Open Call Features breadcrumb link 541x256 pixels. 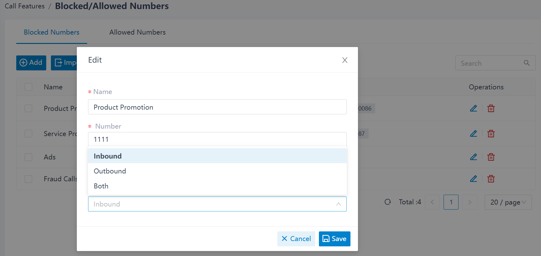pos(25,6)
